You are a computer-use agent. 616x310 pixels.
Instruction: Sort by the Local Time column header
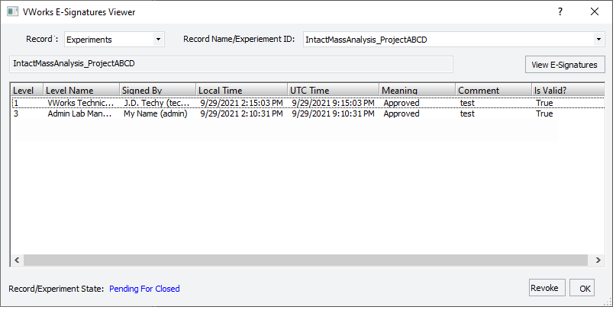[x=242, y=90]
